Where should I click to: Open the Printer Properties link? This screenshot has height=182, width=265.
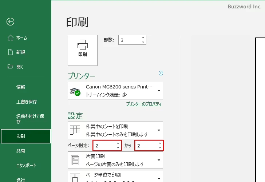click(144, 104)
